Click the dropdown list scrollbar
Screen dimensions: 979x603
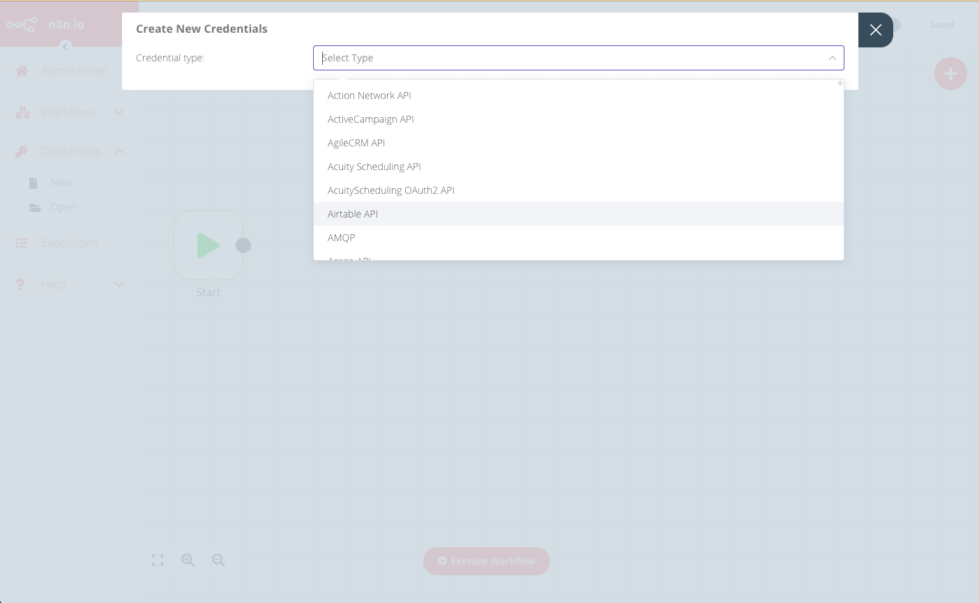click(839, 83)
